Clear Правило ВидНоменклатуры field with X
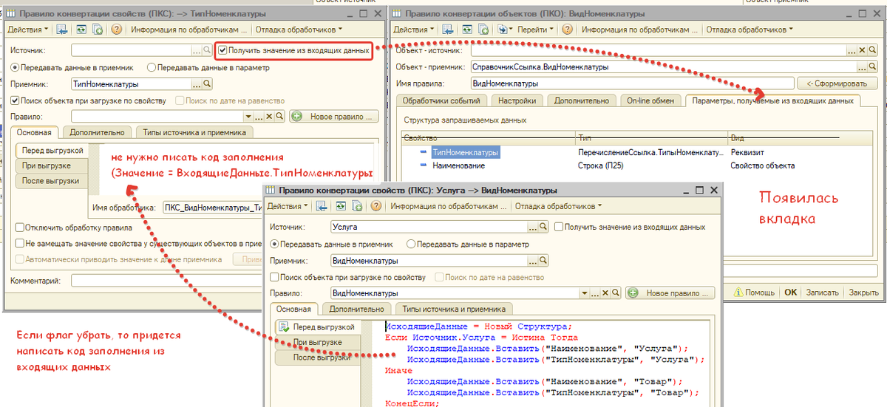This screenshot has height=407, width=887. click(605, 293)
